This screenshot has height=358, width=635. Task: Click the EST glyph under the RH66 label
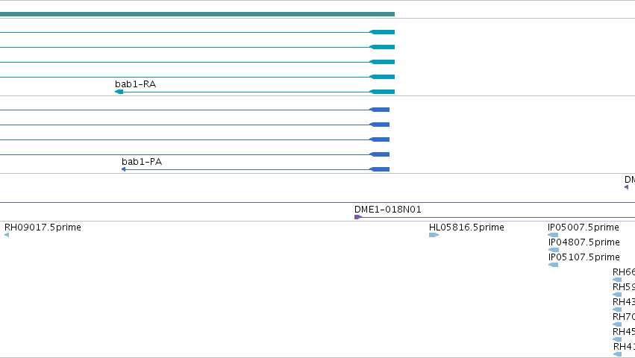(x=617, y=280)
